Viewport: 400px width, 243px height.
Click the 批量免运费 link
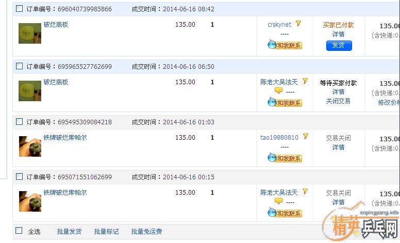point(146,232)
